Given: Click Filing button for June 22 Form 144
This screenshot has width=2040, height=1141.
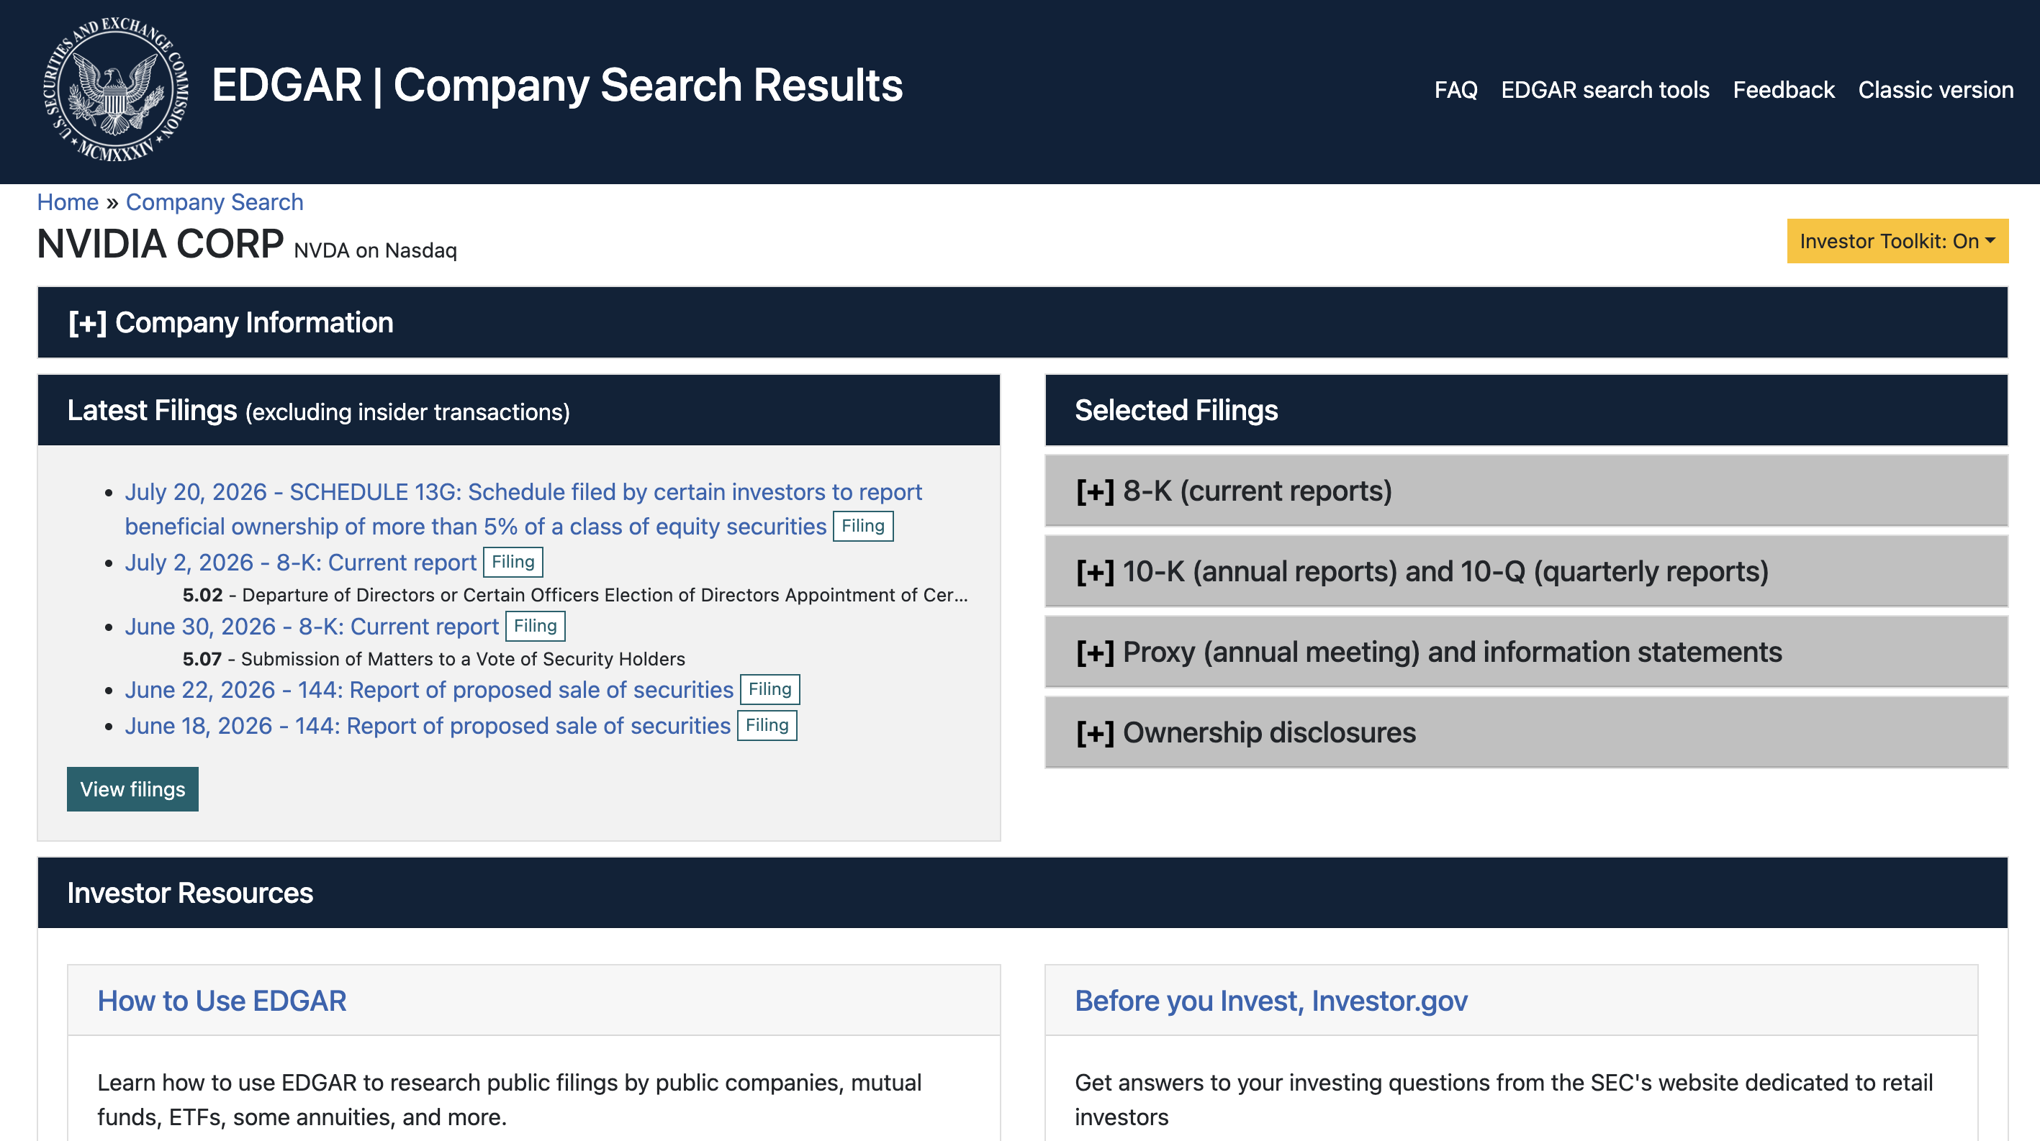Looking at the screenshot, I should click(769, 690).
